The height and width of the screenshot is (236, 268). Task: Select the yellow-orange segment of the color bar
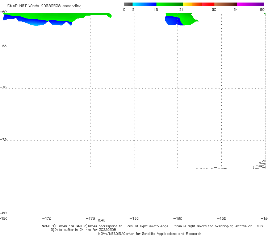tap(192, 4)
